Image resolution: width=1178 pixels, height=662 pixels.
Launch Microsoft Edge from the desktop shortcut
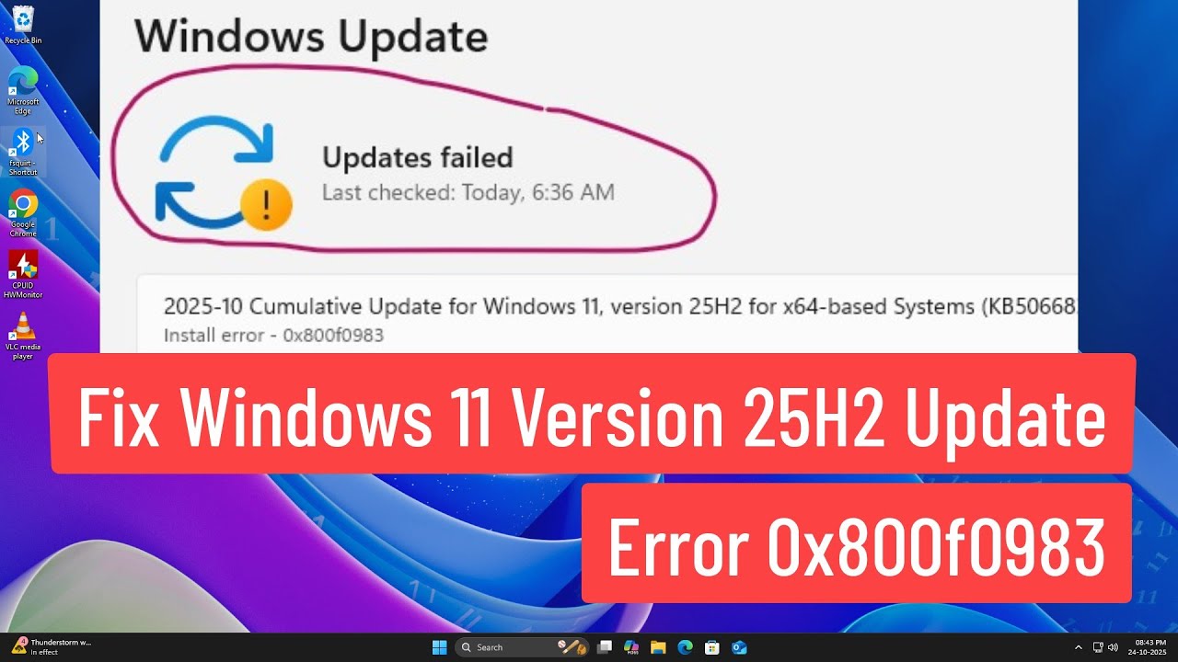click(x=23, y=90)
